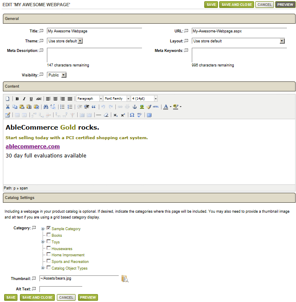
Task: Paste as plain text icon
Action: pos(29,107)
